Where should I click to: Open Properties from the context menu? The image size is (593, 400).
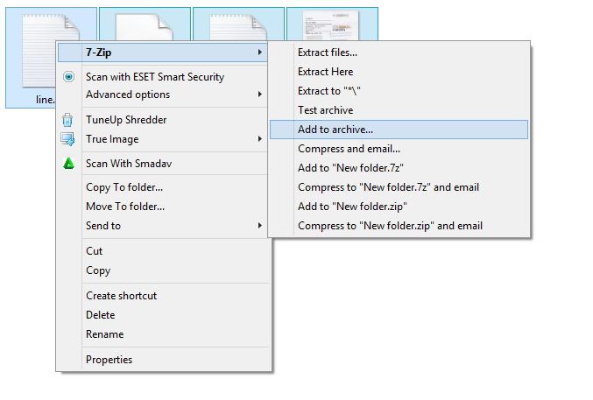click(109, 359)
